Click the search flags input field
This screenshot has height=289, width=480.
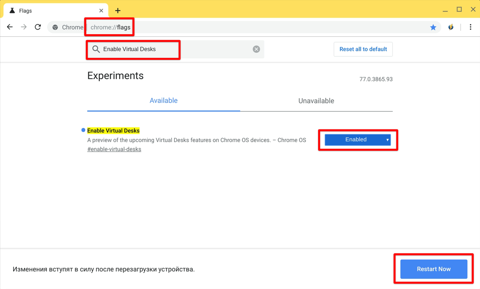176,49
